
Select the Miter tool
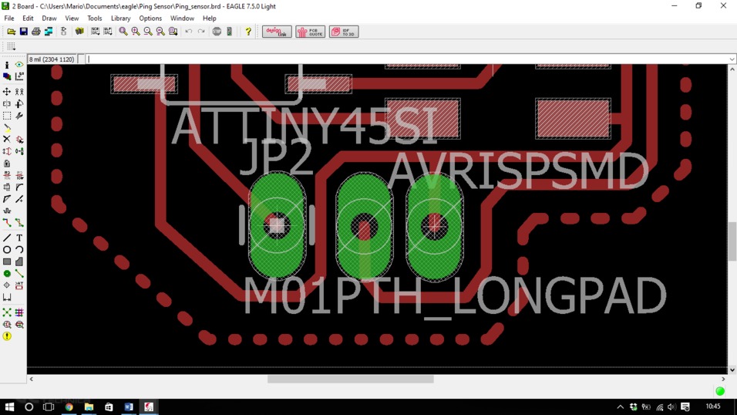tap(19, 187)
